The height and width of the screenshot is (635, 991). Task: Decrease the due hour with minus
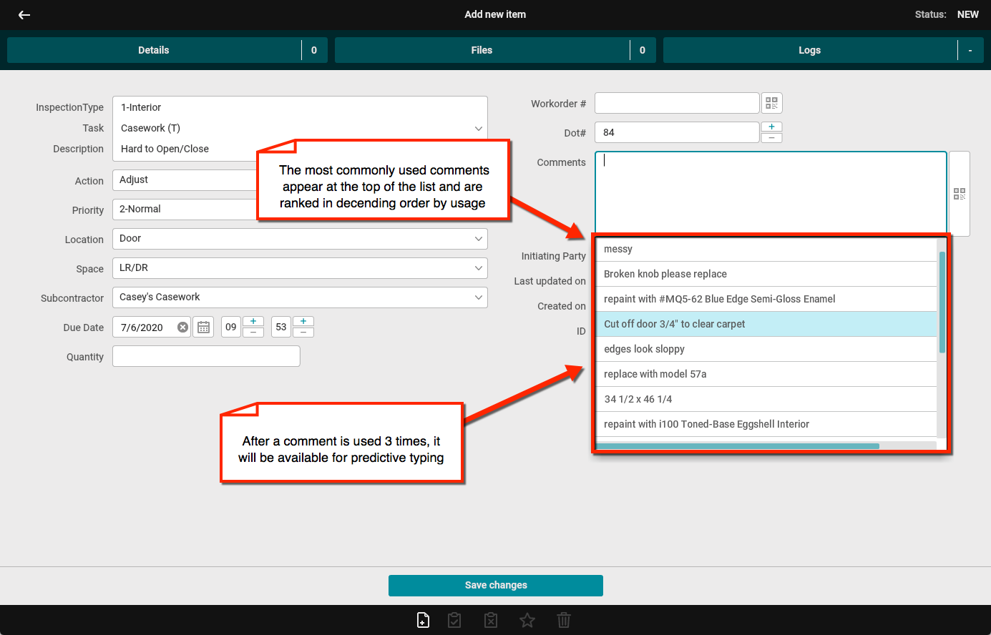253,333
